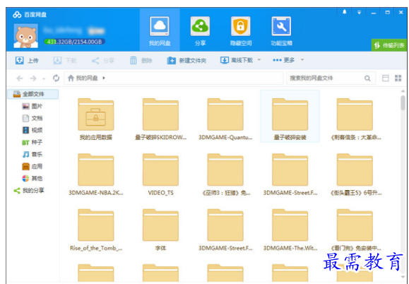The image size is (409, 284).
Task: Go back with the left arrow
Action: 20,78
